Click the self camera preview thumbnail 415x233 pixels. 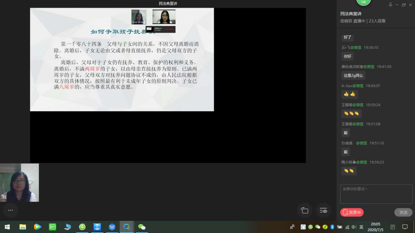tap(19, 183)
